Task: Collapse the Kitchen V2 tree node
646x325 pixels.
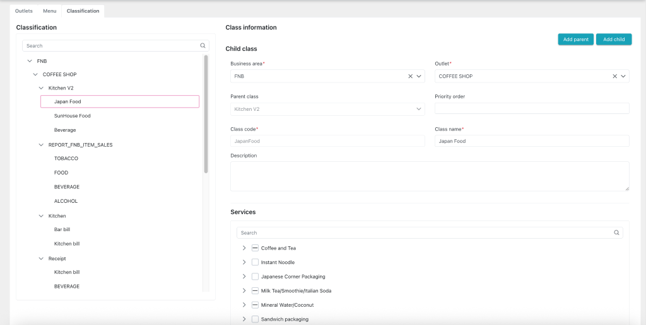Action: [41, 88]
